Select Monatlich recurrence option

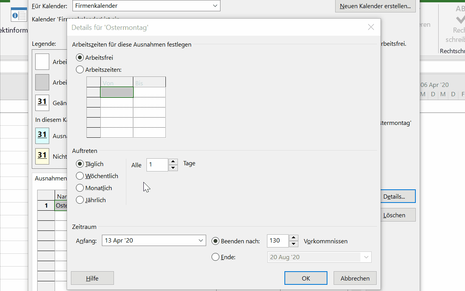80,188
